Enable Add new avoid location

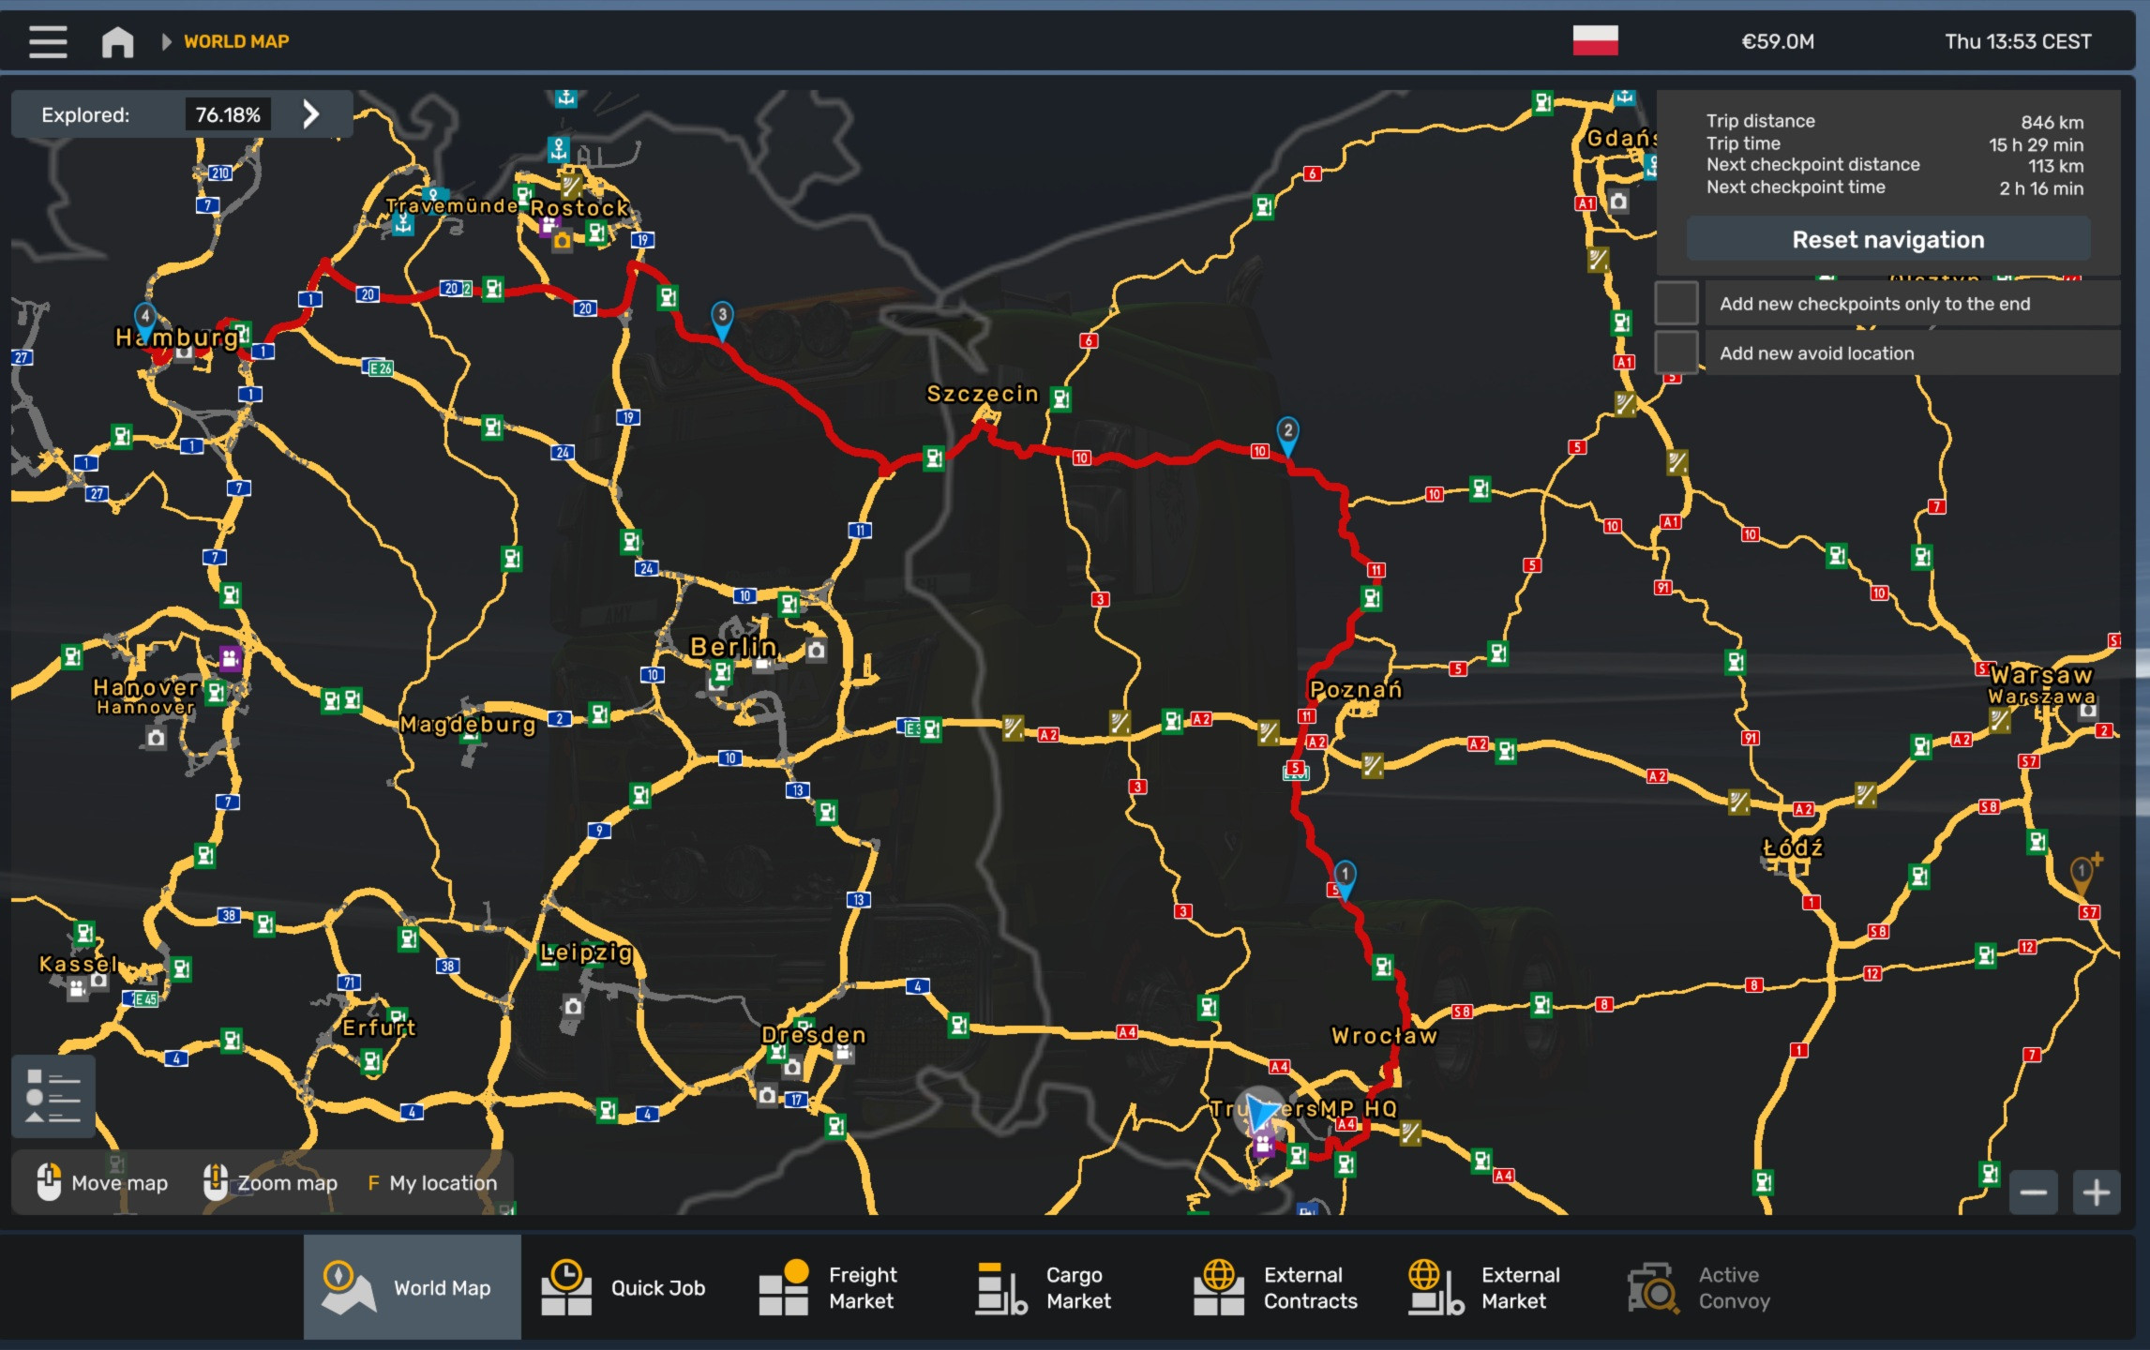(x=1676, y=350)
